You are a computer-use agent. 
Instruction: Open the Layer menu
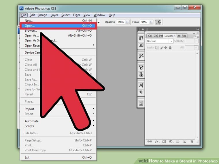[54, 15]
